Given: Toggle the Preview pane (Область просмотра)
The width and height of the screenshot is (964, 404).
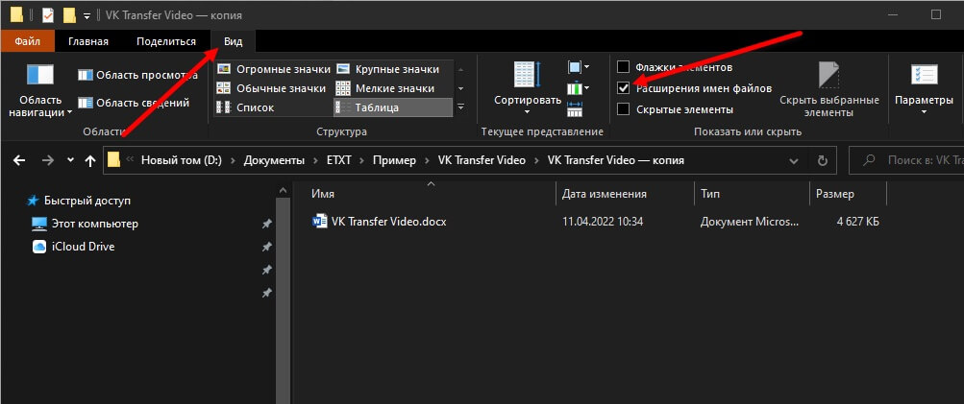Looking at the screenshot, I should tap(124, 74).
